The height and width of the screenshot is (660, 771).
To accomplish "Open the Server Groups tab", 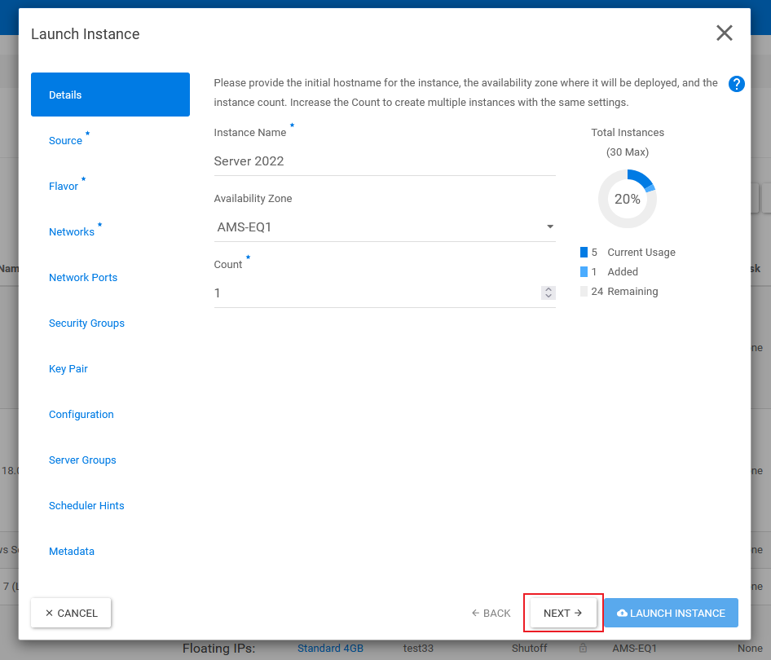I will coord(82,460).
